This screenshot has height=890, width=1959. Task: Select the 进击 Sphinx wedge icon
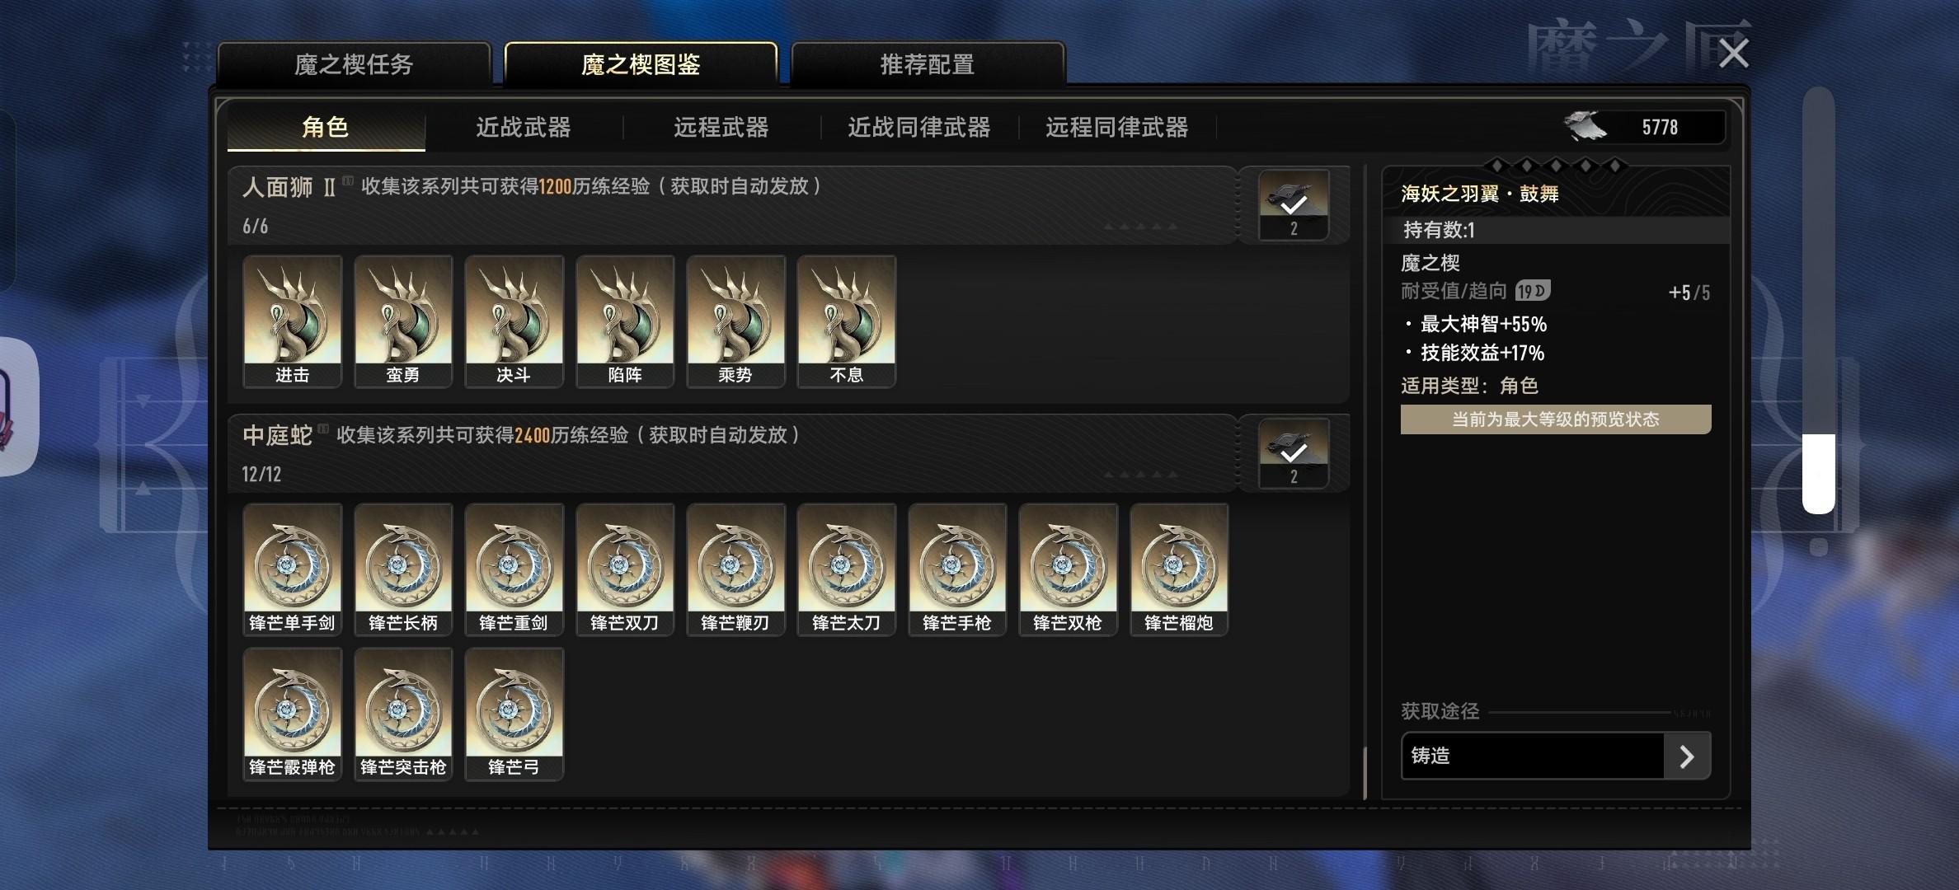(292, 321)
